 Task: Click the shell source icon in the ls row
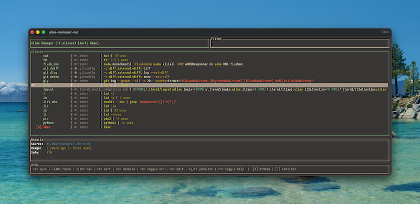click(76, 110)
